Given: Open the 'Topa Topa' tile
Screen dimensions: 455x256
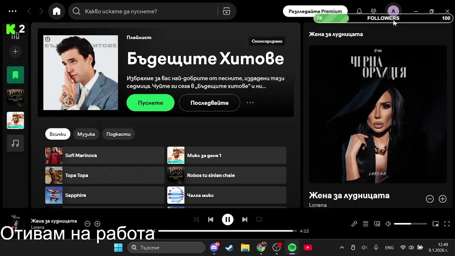Looking at the screenshot, I should click(105, 175).
